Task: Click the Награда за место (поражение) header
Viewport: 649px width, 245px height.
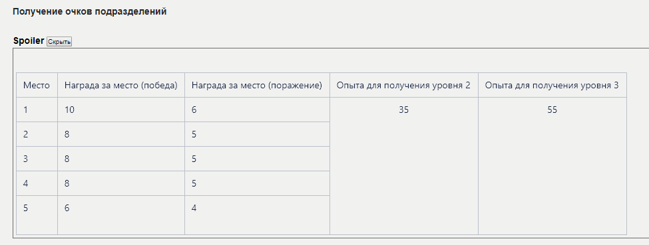Action: click(x=257, y=85)
